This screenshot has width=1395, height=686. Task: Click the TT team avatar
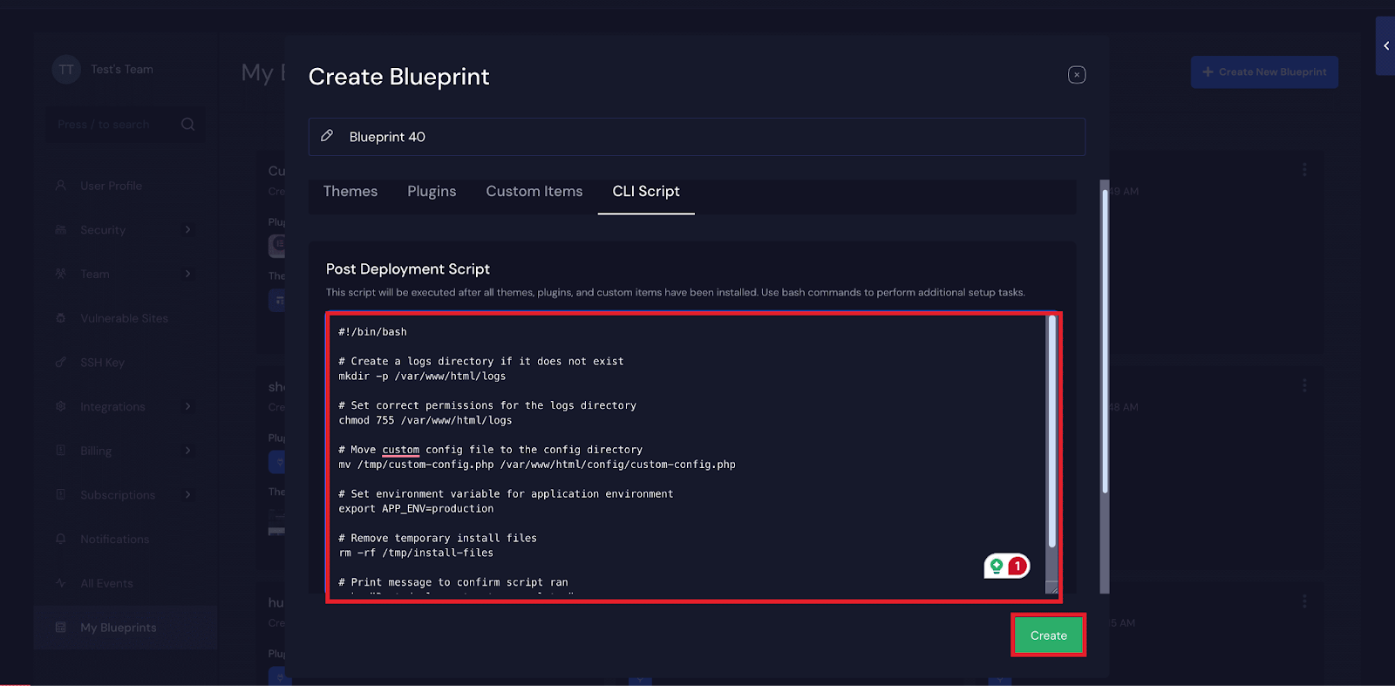coord(66,70)
